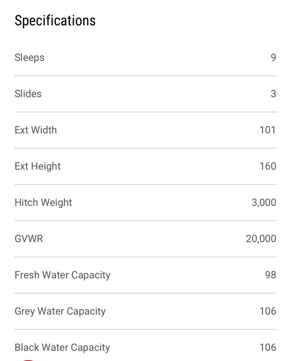
Task: Tap the Fresh Water Capacity label
Action: point(62,275)
